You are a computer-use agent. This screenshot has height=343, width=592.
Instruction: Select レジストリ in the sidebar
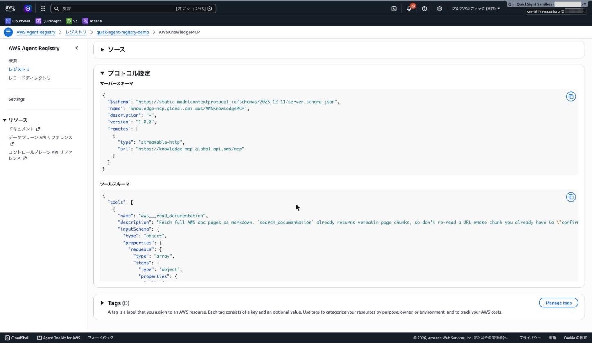[19, 69]
